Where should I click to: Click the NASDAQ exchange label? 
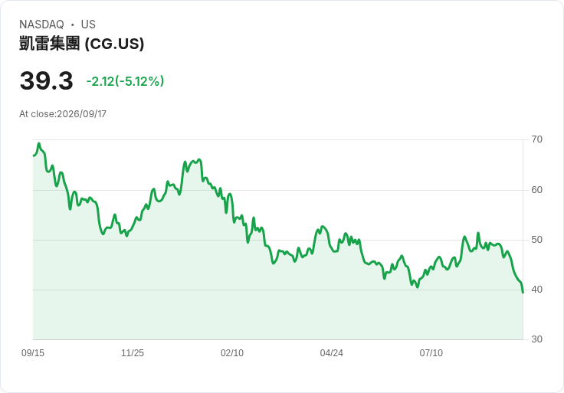coord(41,25)
